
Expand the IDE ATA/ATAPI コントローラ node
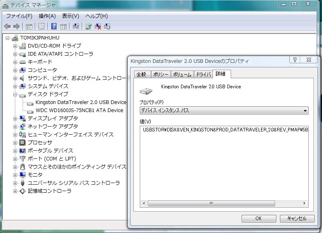coord(15,54)
